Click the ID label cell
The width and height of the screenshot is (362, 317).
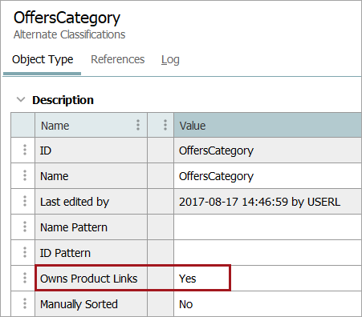[91, 150]
